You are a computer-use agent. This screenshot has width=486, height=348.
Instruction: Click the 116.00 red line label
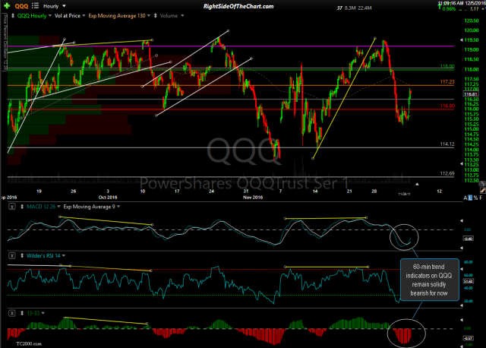point(447,106)
